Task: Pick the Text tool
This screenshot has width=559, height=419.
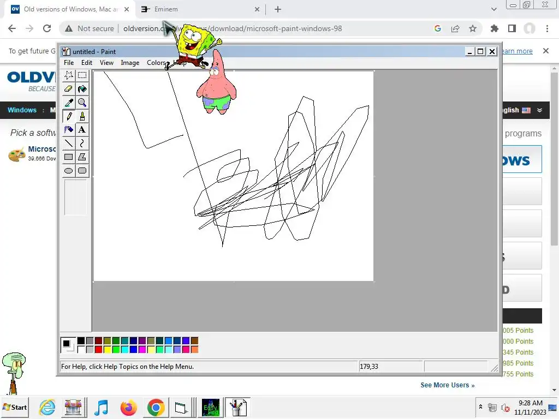Action: [x=82, y=130]
